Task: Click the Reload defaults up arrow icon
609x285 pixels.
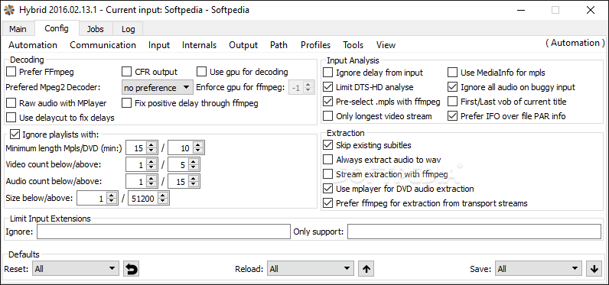Action: [366, 269]
